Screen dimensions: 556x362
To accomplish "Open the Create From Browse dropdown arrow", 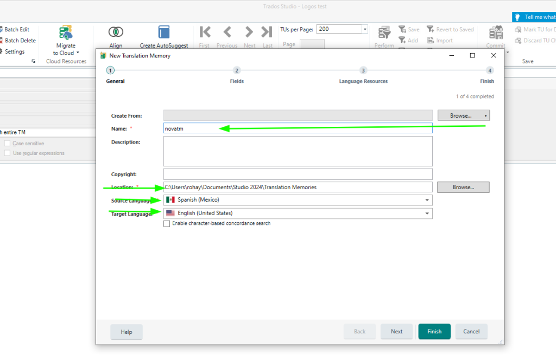I will pos(485,116).
